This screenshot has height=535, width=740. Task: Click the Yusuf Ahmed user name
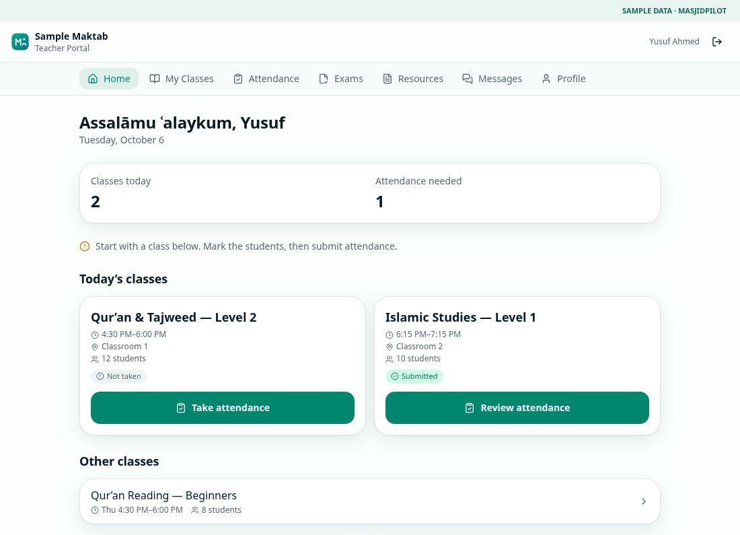(674, 42)
